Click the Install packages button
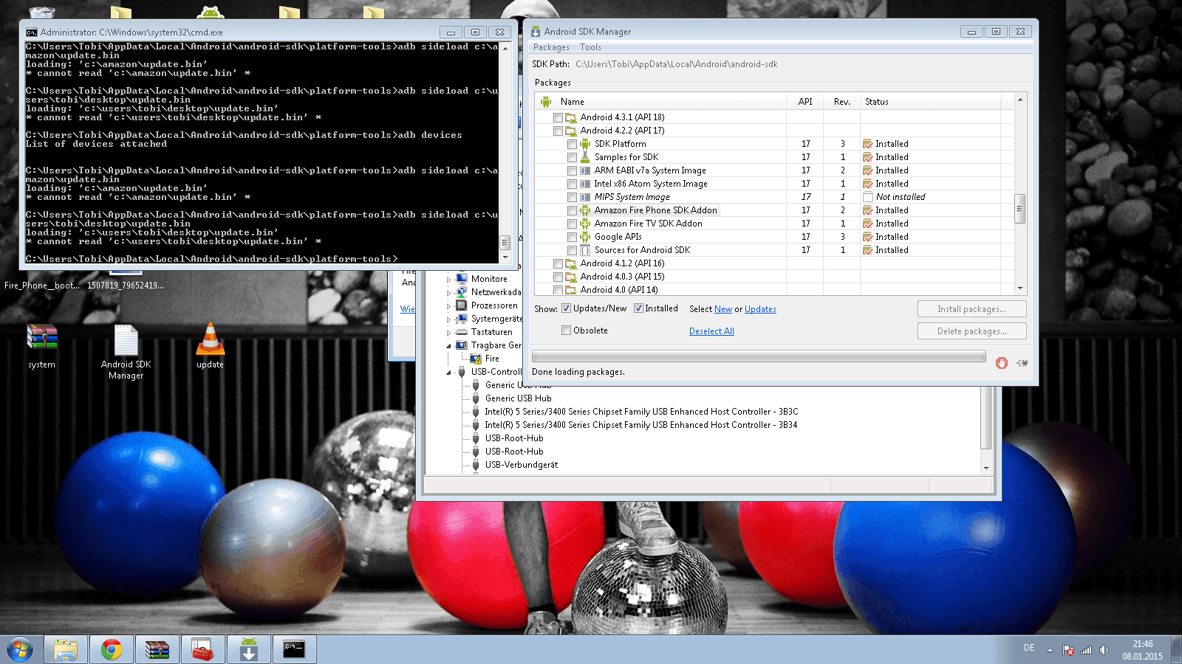This screenshot has height=664, width=1182. click(x=972, y=309)
